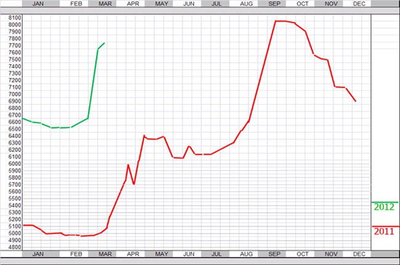The height and width of the screenshot is (265, 400).
Task: Select SEP in the top month header
Action: click(x=274, y=4)
